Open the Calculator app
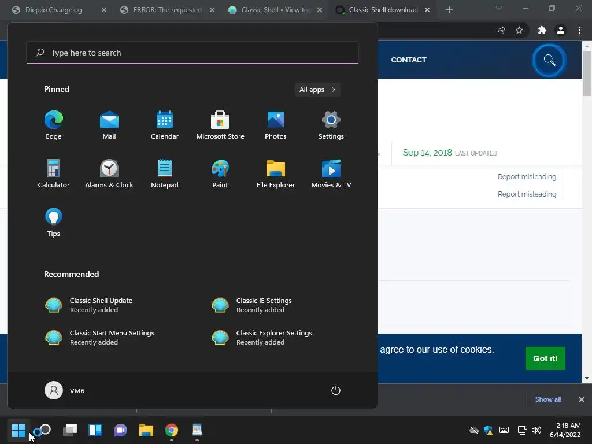592x444 pixels. coord(54,174)
